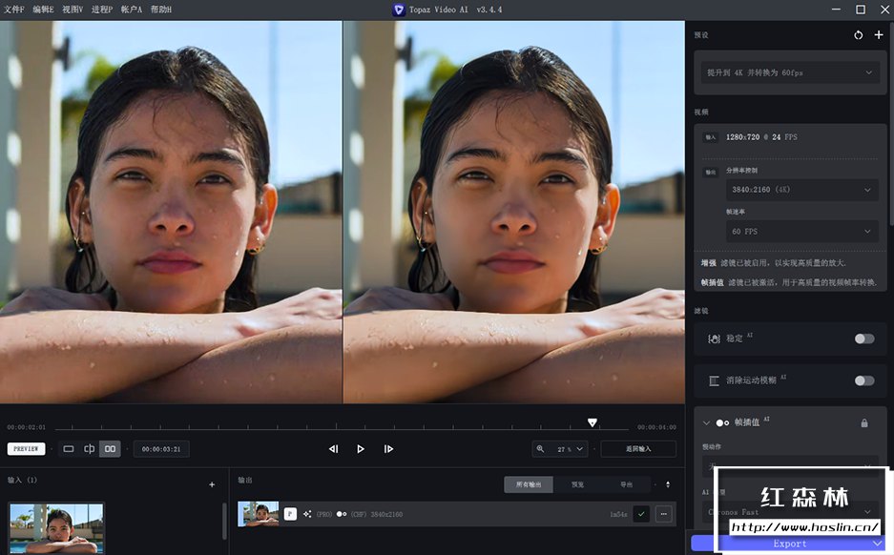Click the enhancement sparkle icon in output row
This screenshot has width=894, height=555.
point(307,514)
